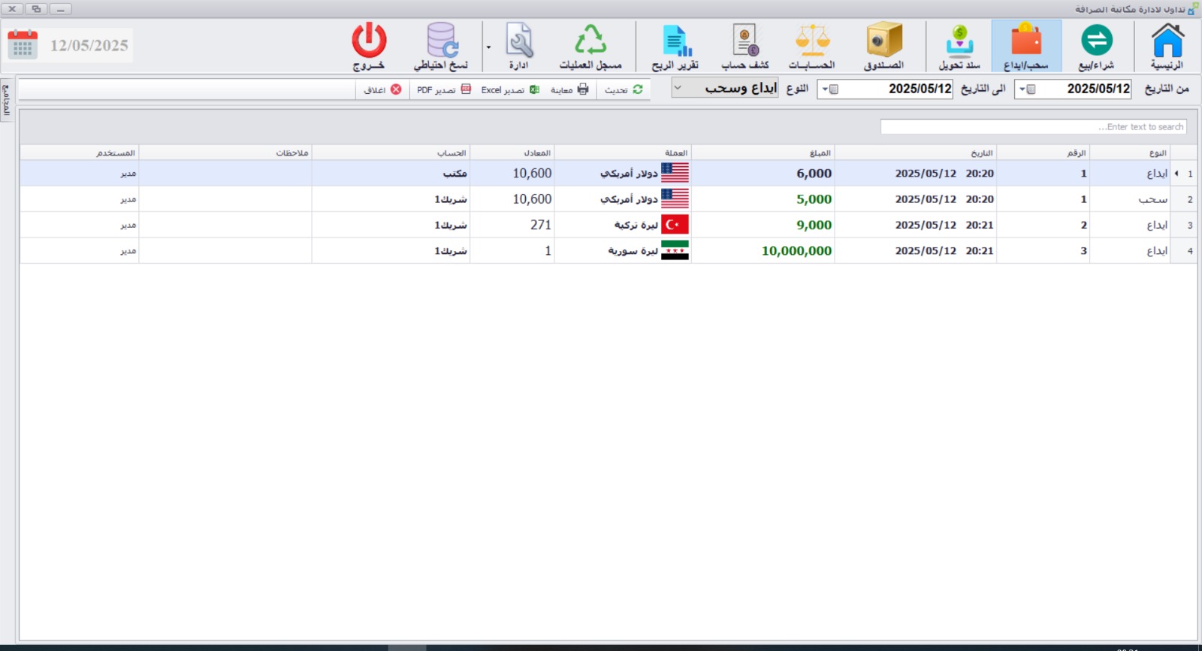Open the من التاريخ date picker dropdown

pyautogui.click(x=1022, y=89)
